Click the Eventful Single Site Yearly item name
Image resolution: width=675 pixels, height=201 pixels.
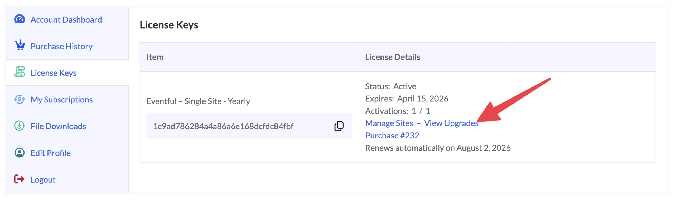coord(198,101)
